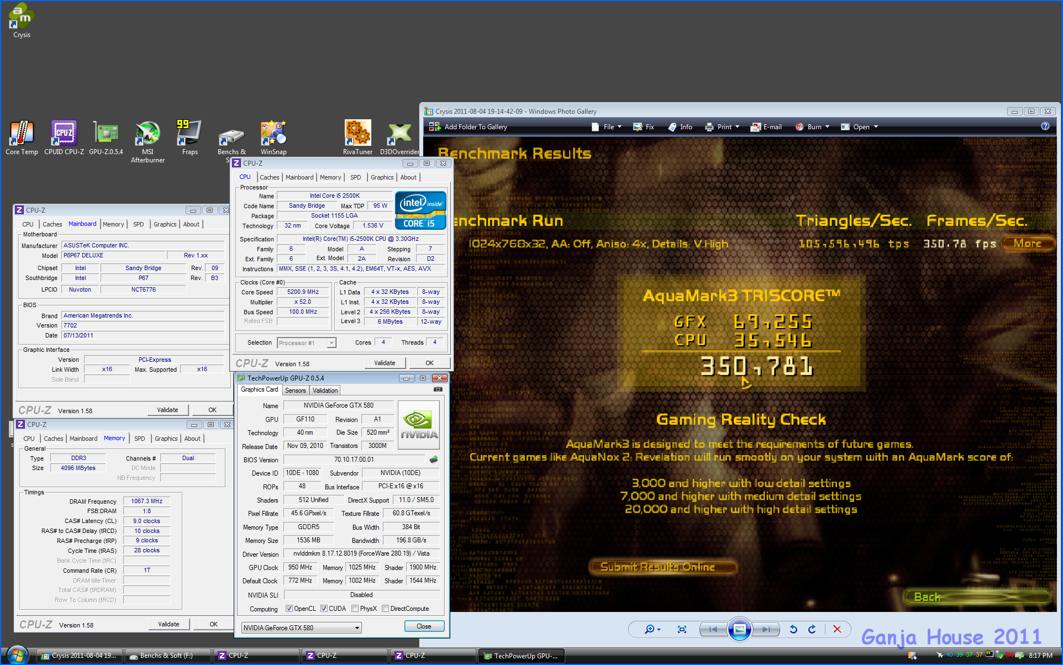Click Add Folder To Gallery
Image resolution: width=1063 pixels, height=665 pixels.
(469, 127)
